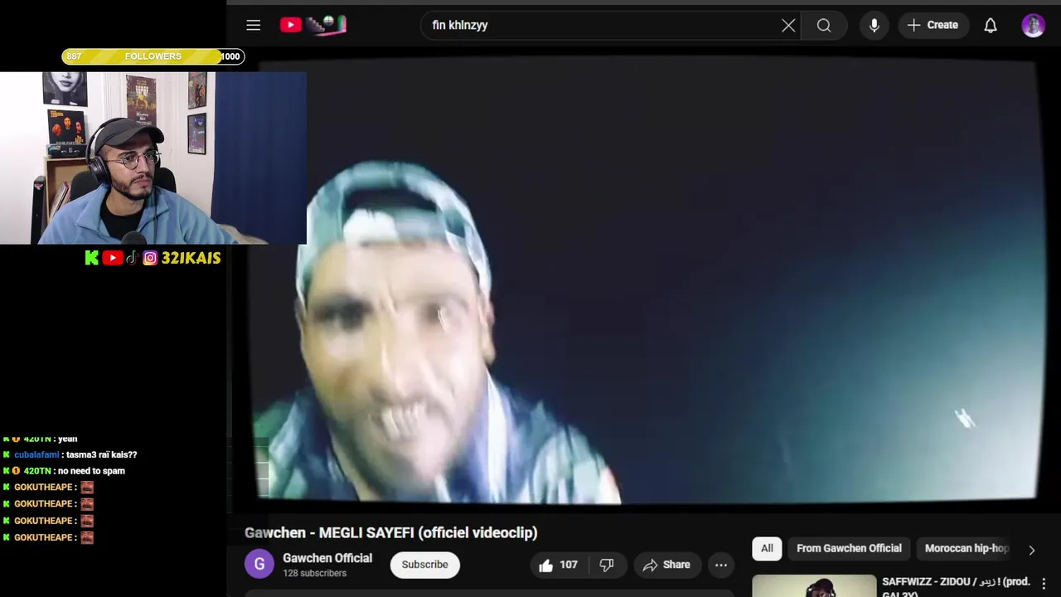Open the YouTube hamburger guide menu
Image resolution: width=1061 pixels, height=597 pixels.
253,25
